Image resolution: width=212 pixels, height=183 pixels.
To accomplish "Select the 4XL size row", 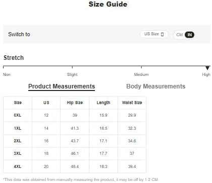I will point(75,166).
